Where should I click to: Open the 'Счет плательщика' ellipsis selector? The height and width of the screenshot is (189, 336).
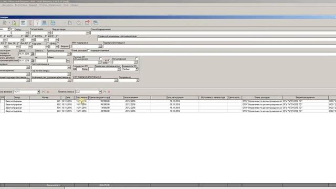[69, 68]
